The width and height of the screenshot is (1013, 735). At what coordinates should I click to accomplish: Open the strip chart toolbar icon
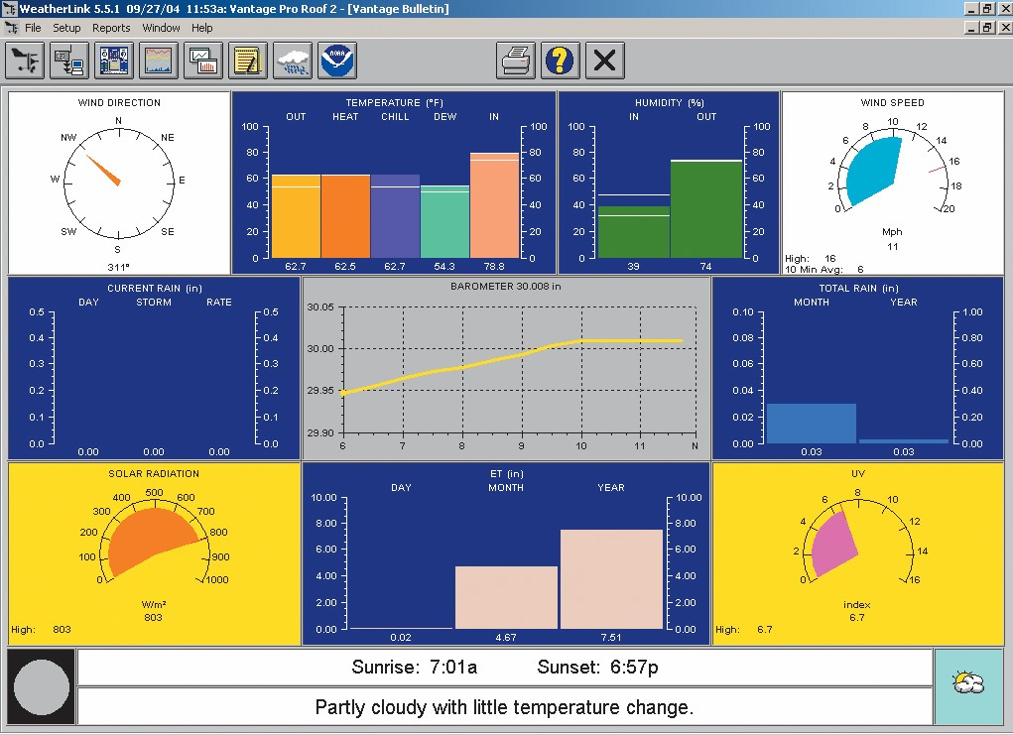(159, 61)
